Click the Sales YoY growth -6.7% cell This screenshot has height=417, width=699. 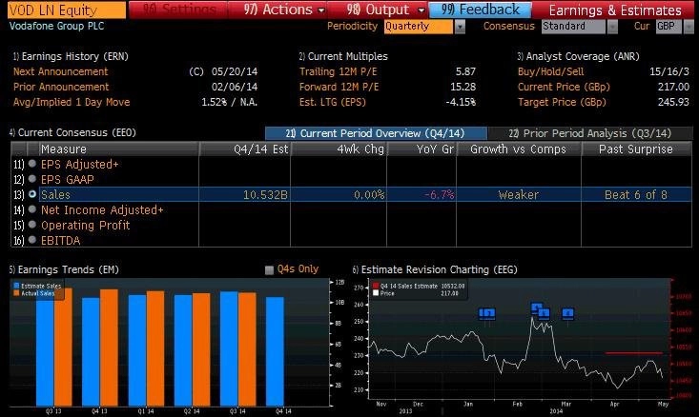click(439, 195)
